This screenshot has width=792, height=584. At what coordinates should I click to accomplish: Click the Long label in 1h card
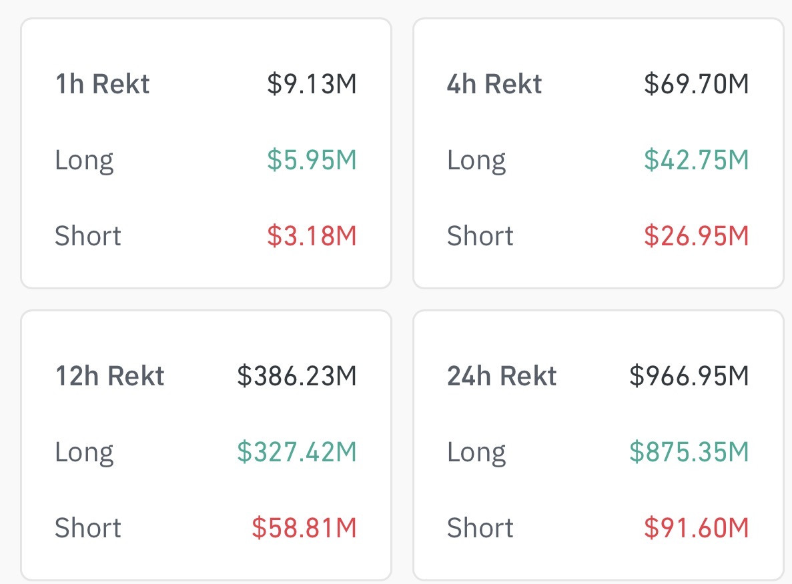(84, 161)
